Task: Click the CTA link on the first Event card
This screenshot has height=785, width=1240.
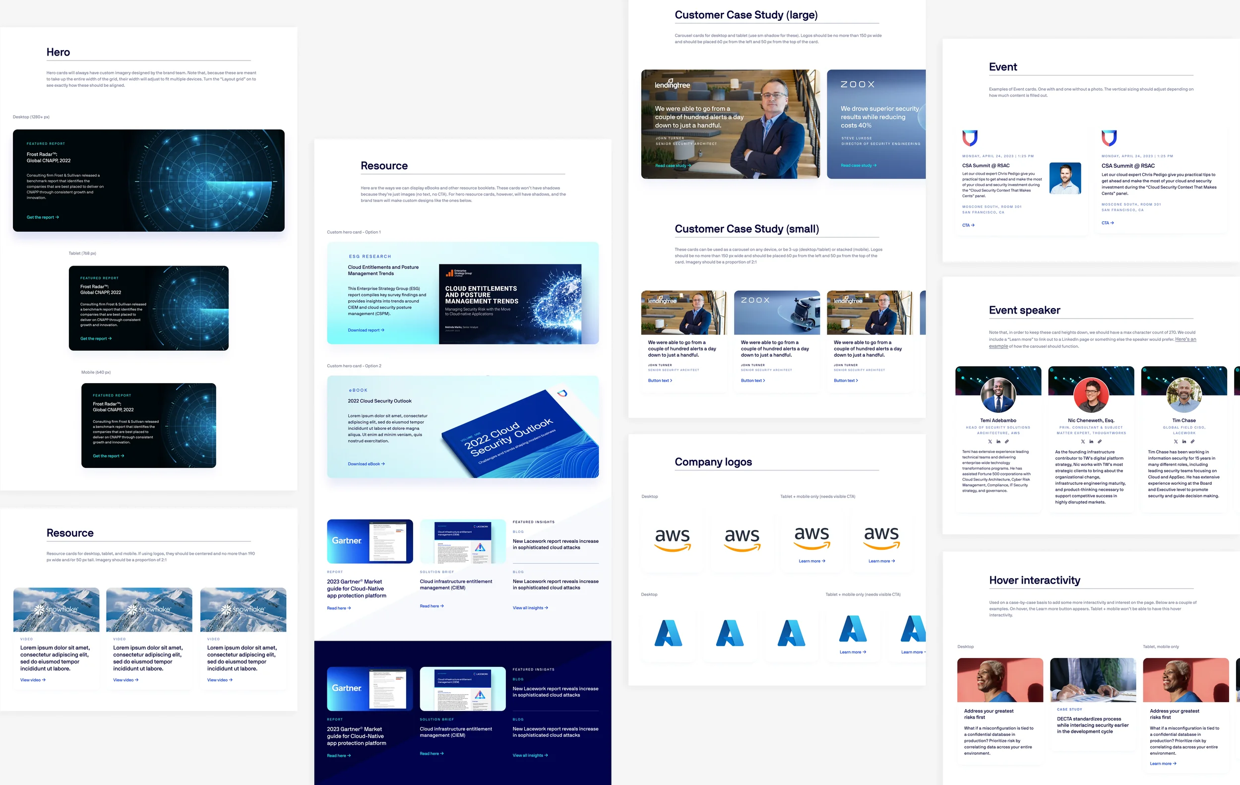Action: (968, 225)
